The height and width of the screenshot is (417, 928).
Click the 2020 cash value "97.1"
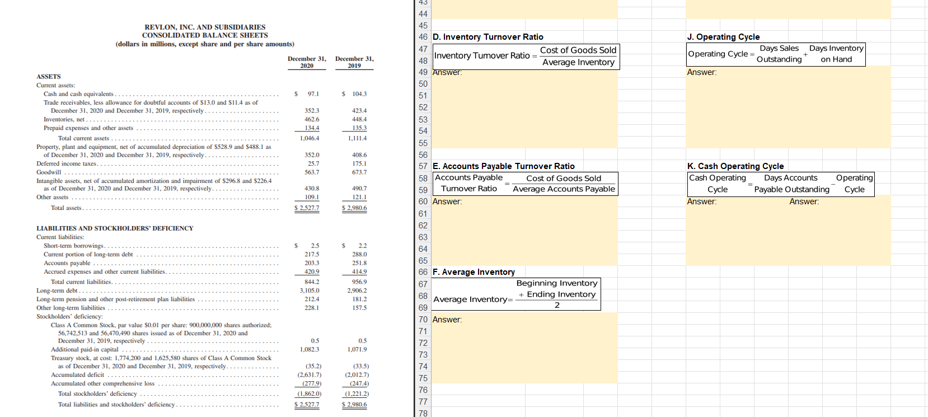313,94
